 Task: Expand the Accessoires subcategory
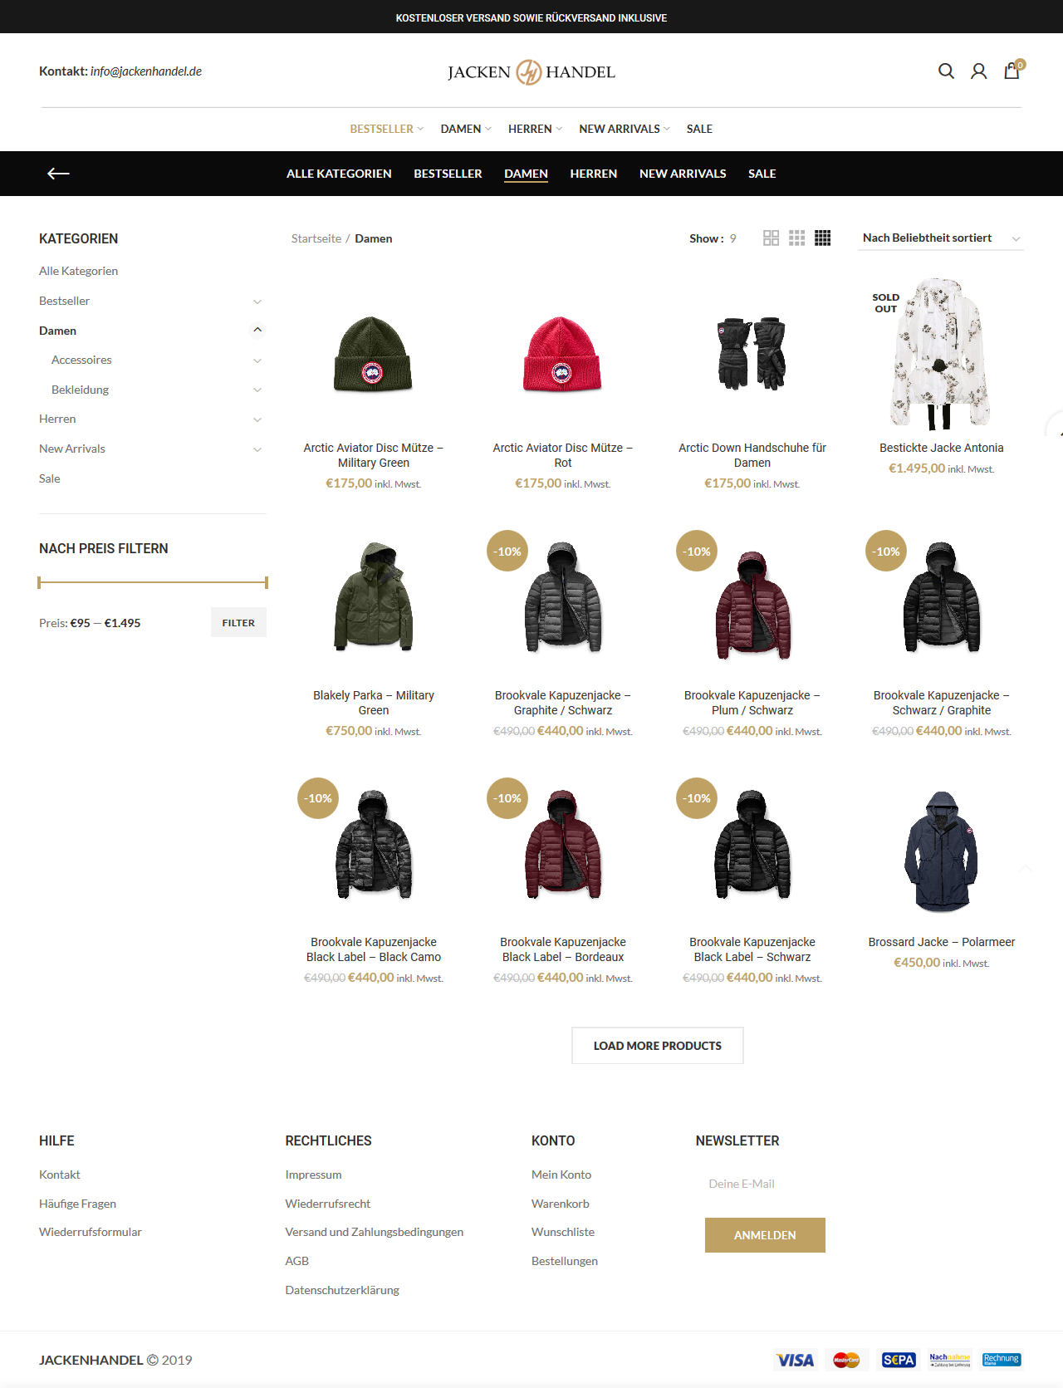257,360
